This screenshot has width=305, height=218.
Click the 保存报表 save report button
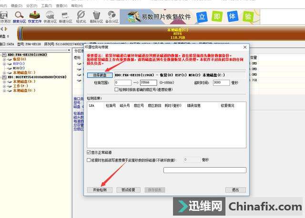[x=155, y=190]
